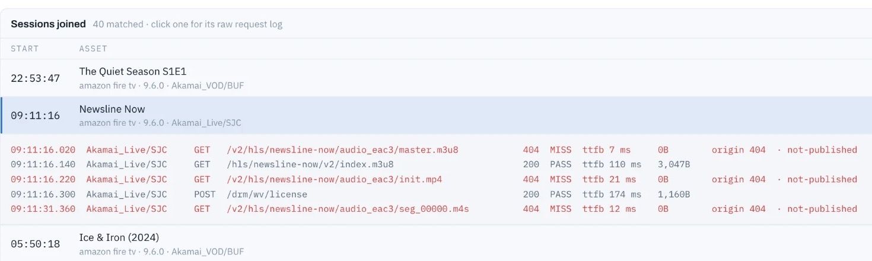Select the 09:11:16 start time
This screenshot has height=261, width=872.
(x=35, y=116)
